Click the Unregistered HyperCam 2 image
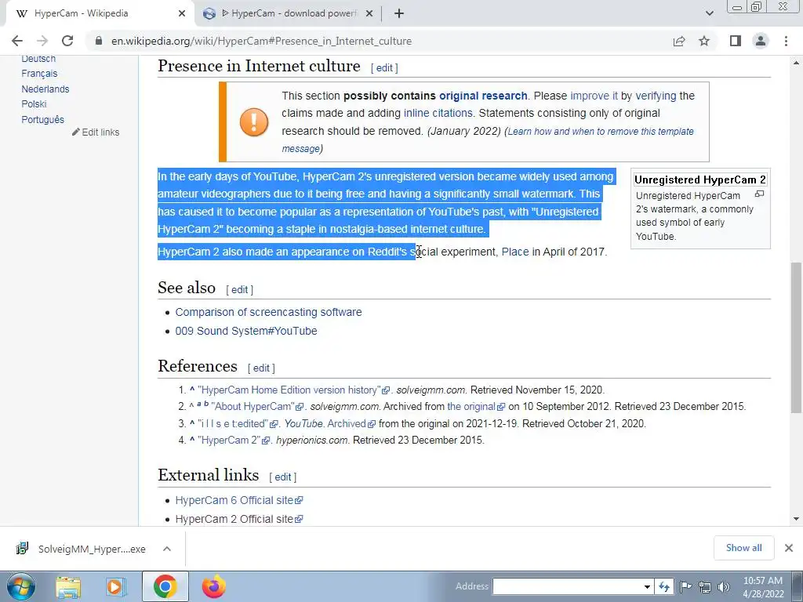This screenshot has width=803, height=602. click(x=700, y=180)
